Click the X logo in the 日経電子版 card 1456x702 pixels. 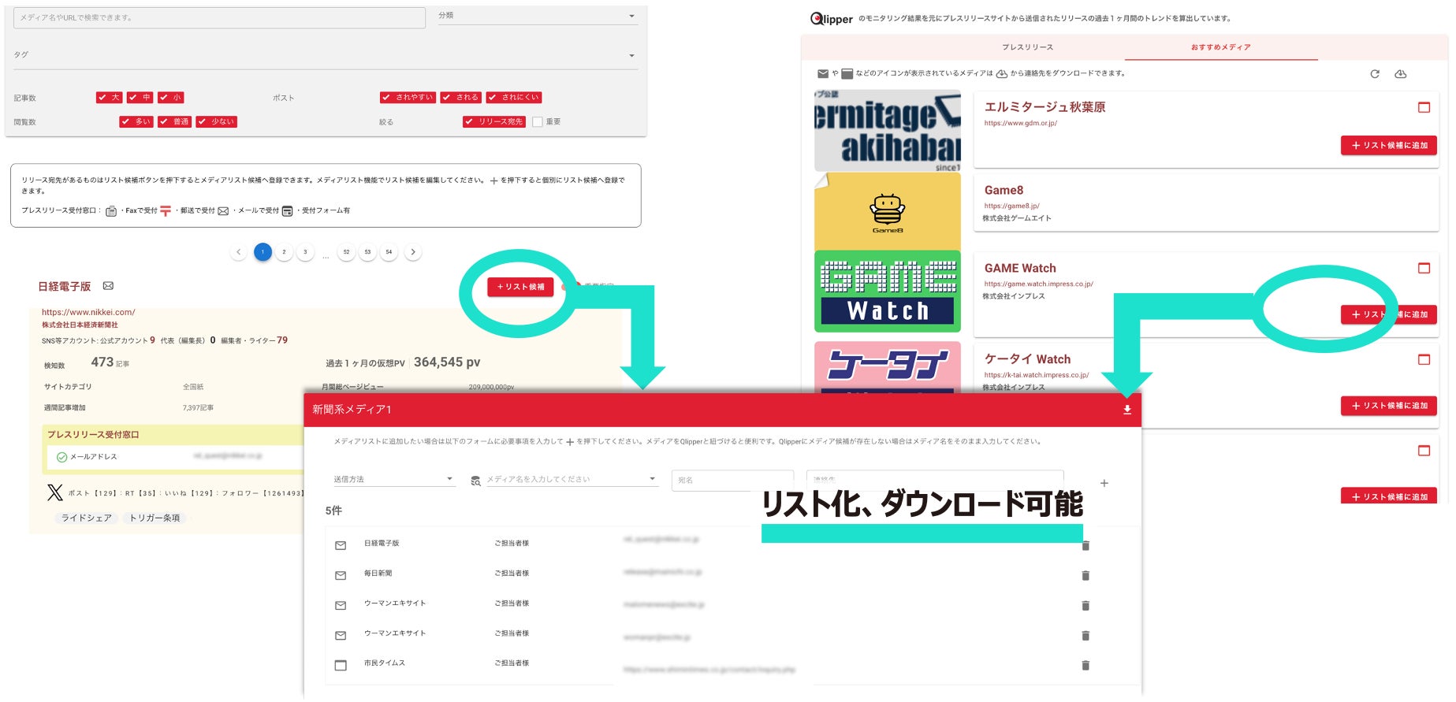(54, 492)
